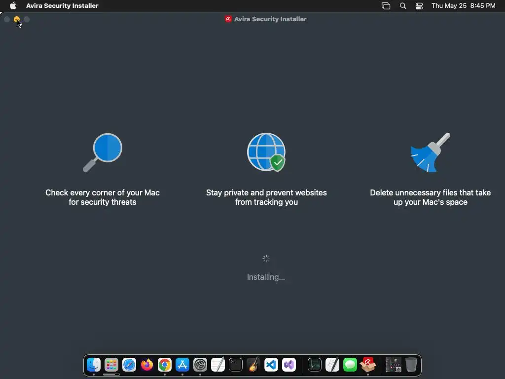Screen dimensions: 505x379
Task: Open System Settings gear in Dock
Action: [200, 365]
